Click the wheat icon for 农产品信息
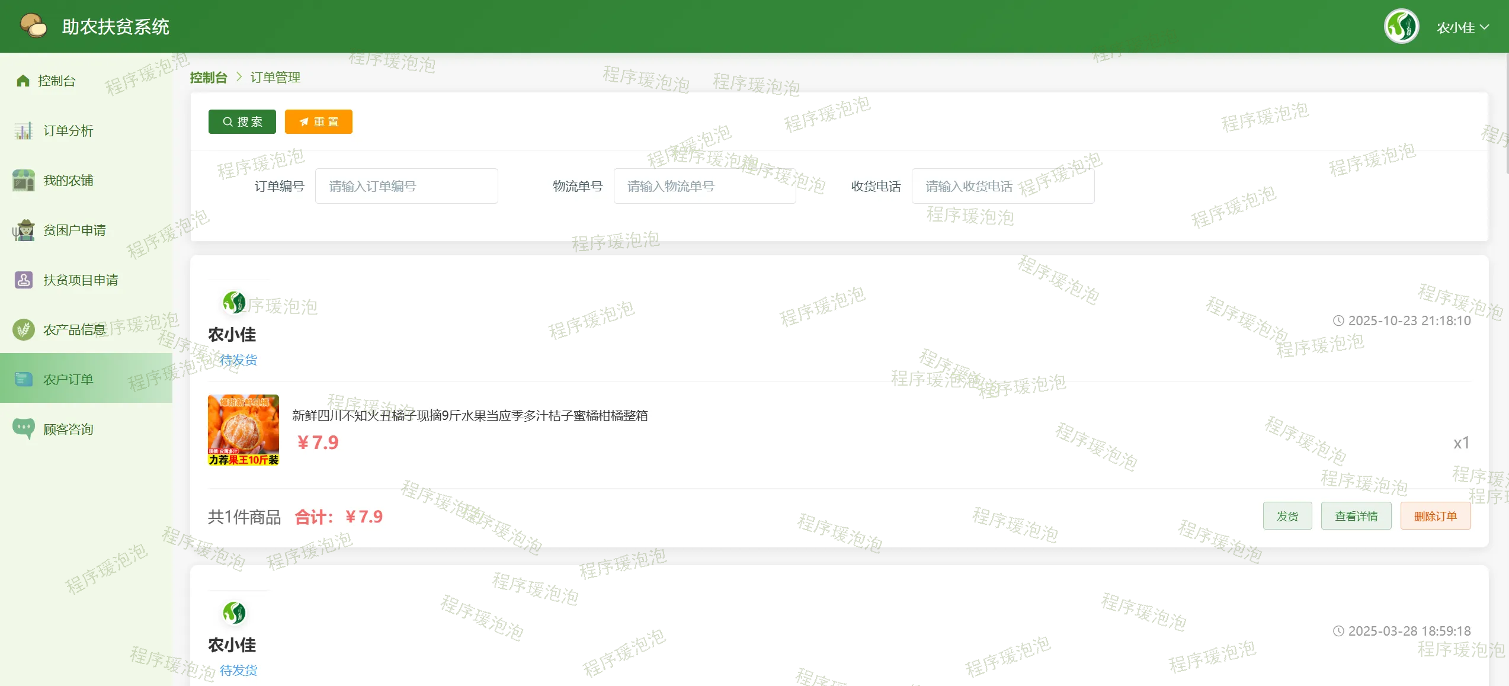The width and height of the screenshot is (1509, 686). [x=24, y=329]
